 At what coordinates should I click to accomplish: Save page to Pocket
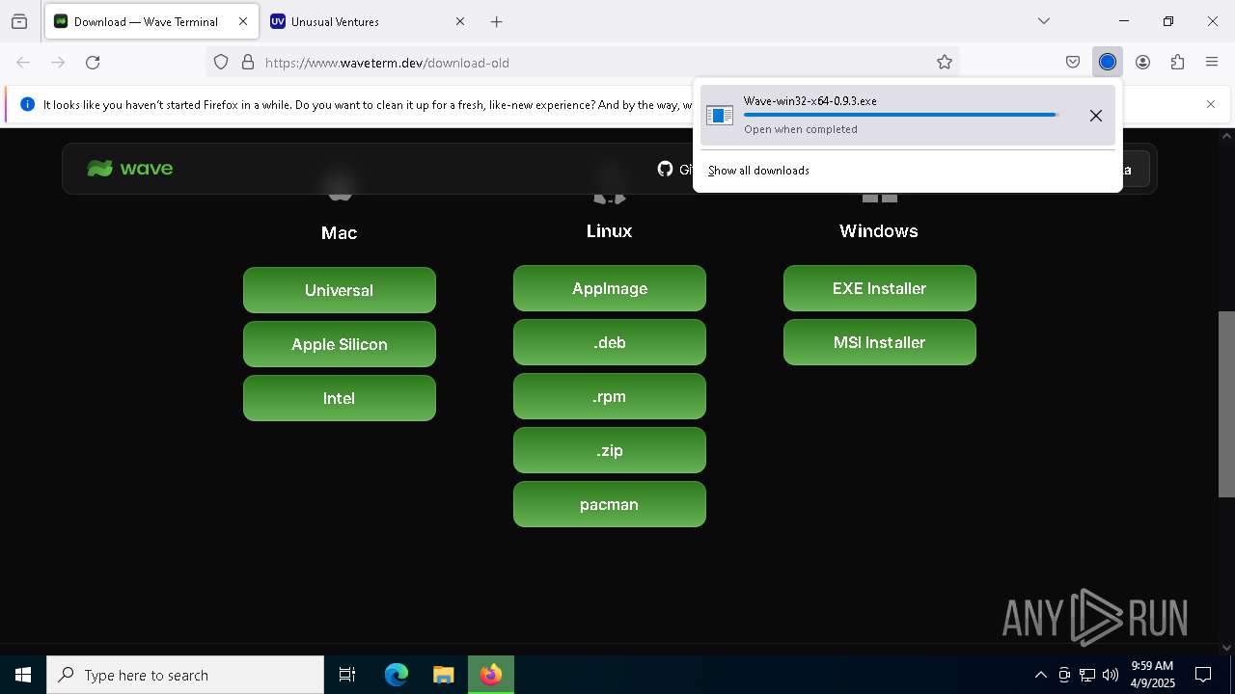tap(1073, 63)
